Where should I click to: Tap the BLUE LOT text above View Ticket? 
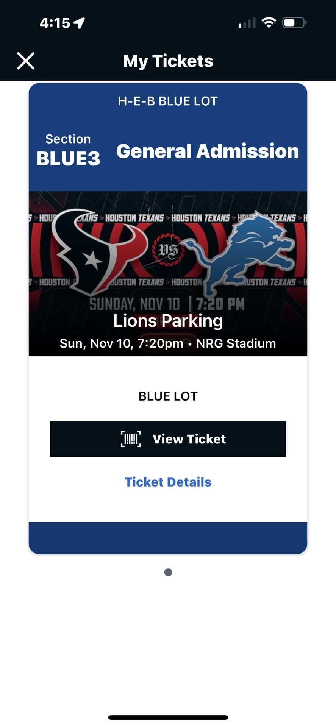coord(168,396)
